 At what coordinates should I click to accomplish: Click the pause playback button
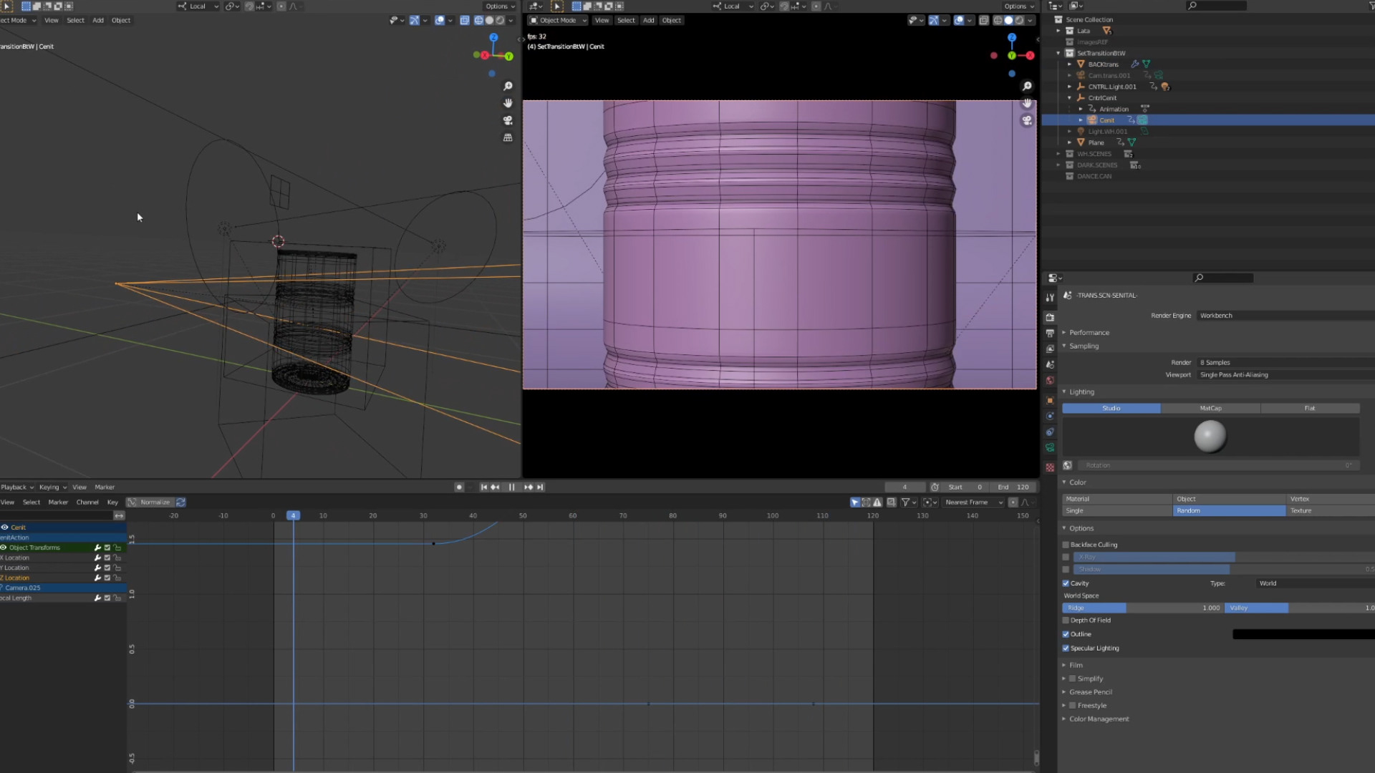click(511, 487)
